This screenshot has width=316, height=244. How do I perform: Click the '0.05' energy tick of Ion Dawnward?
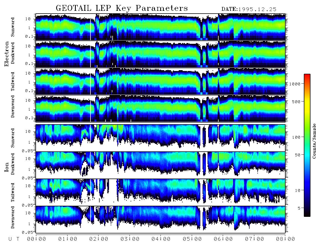tap(27, 232)
